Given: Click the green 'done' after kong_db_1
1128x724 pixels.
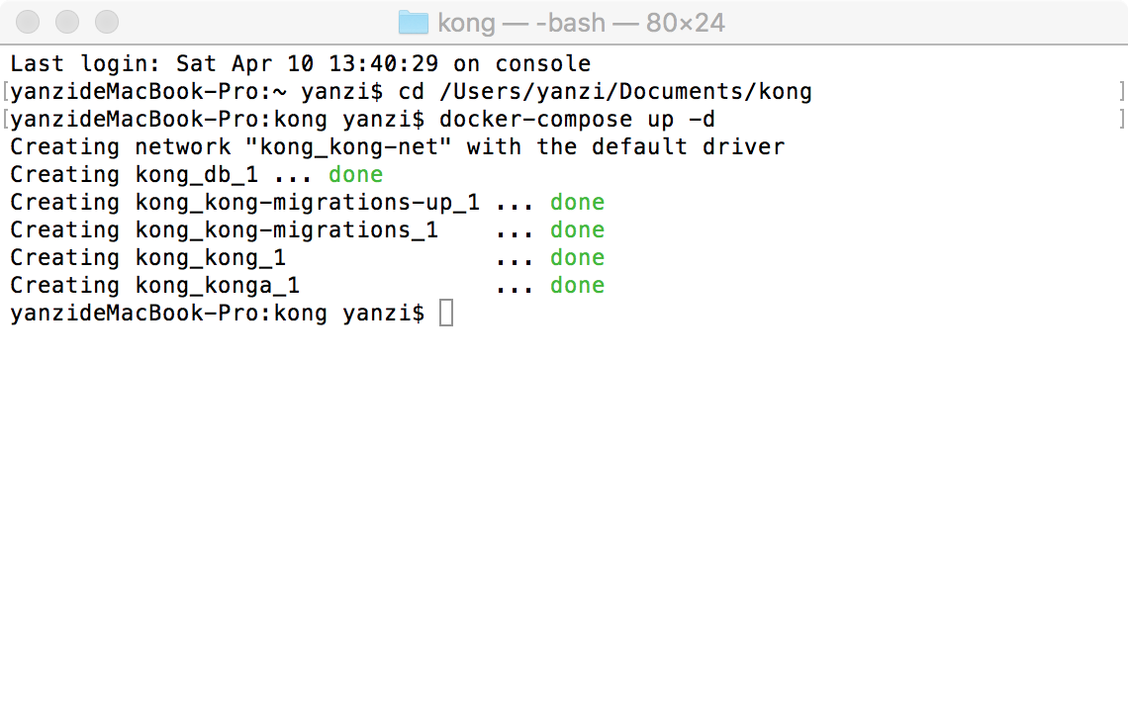Looking at the screenshot, I should click(x=356, y=175).
